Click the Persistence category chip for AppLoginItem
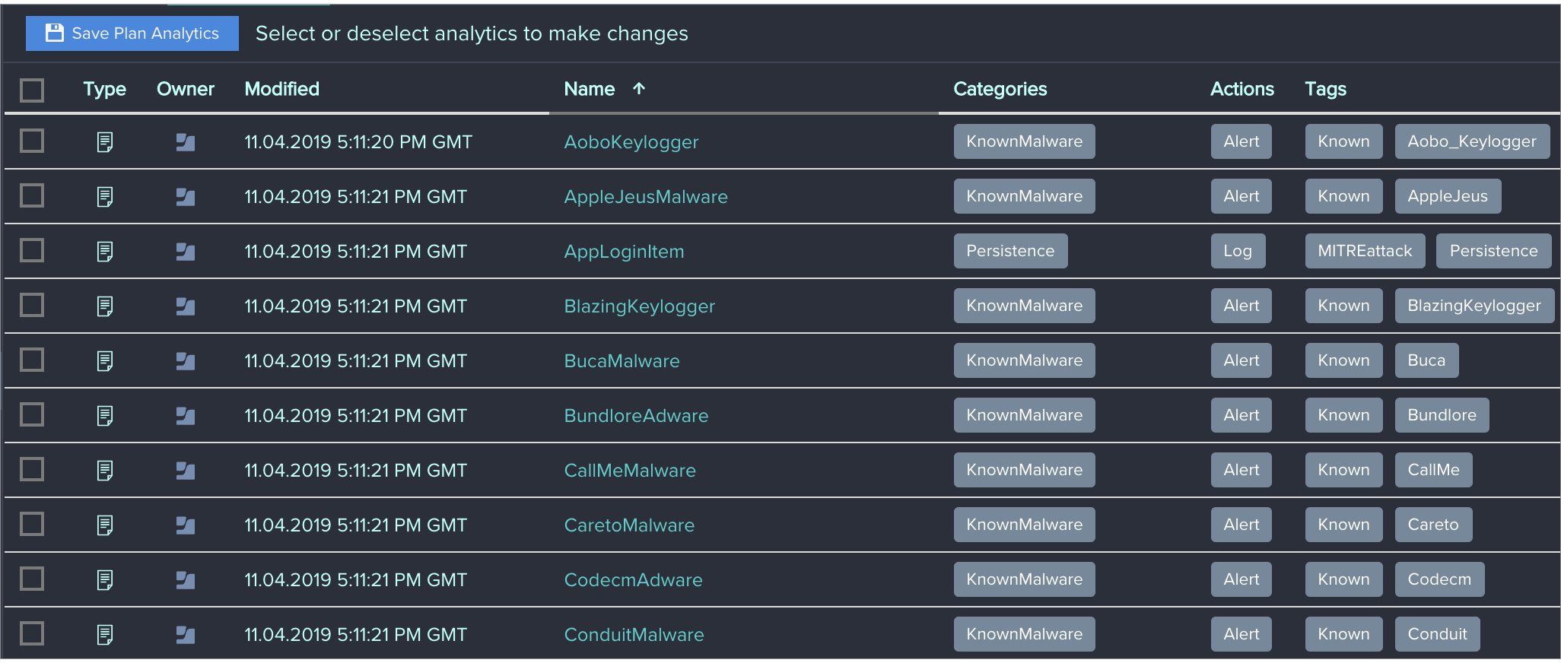1561x663 pixels. point(1010,251)
